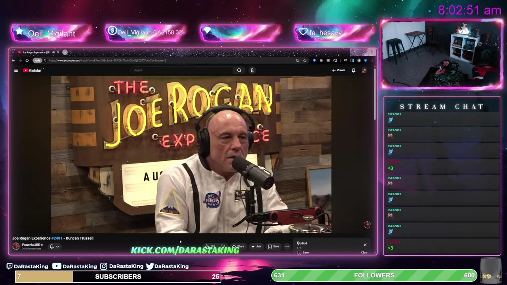Like the video with thumbs up 11K
507x285 pixels.
[211, 247]
